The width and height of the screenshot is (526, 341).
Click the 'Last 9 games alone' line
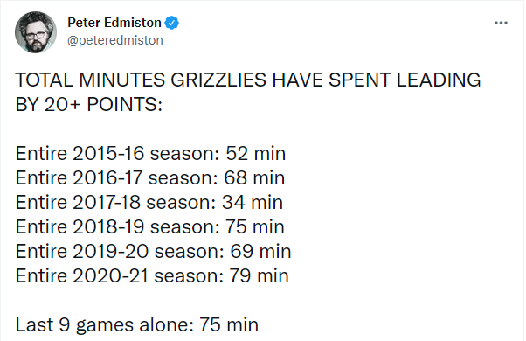tap(137, 325)
